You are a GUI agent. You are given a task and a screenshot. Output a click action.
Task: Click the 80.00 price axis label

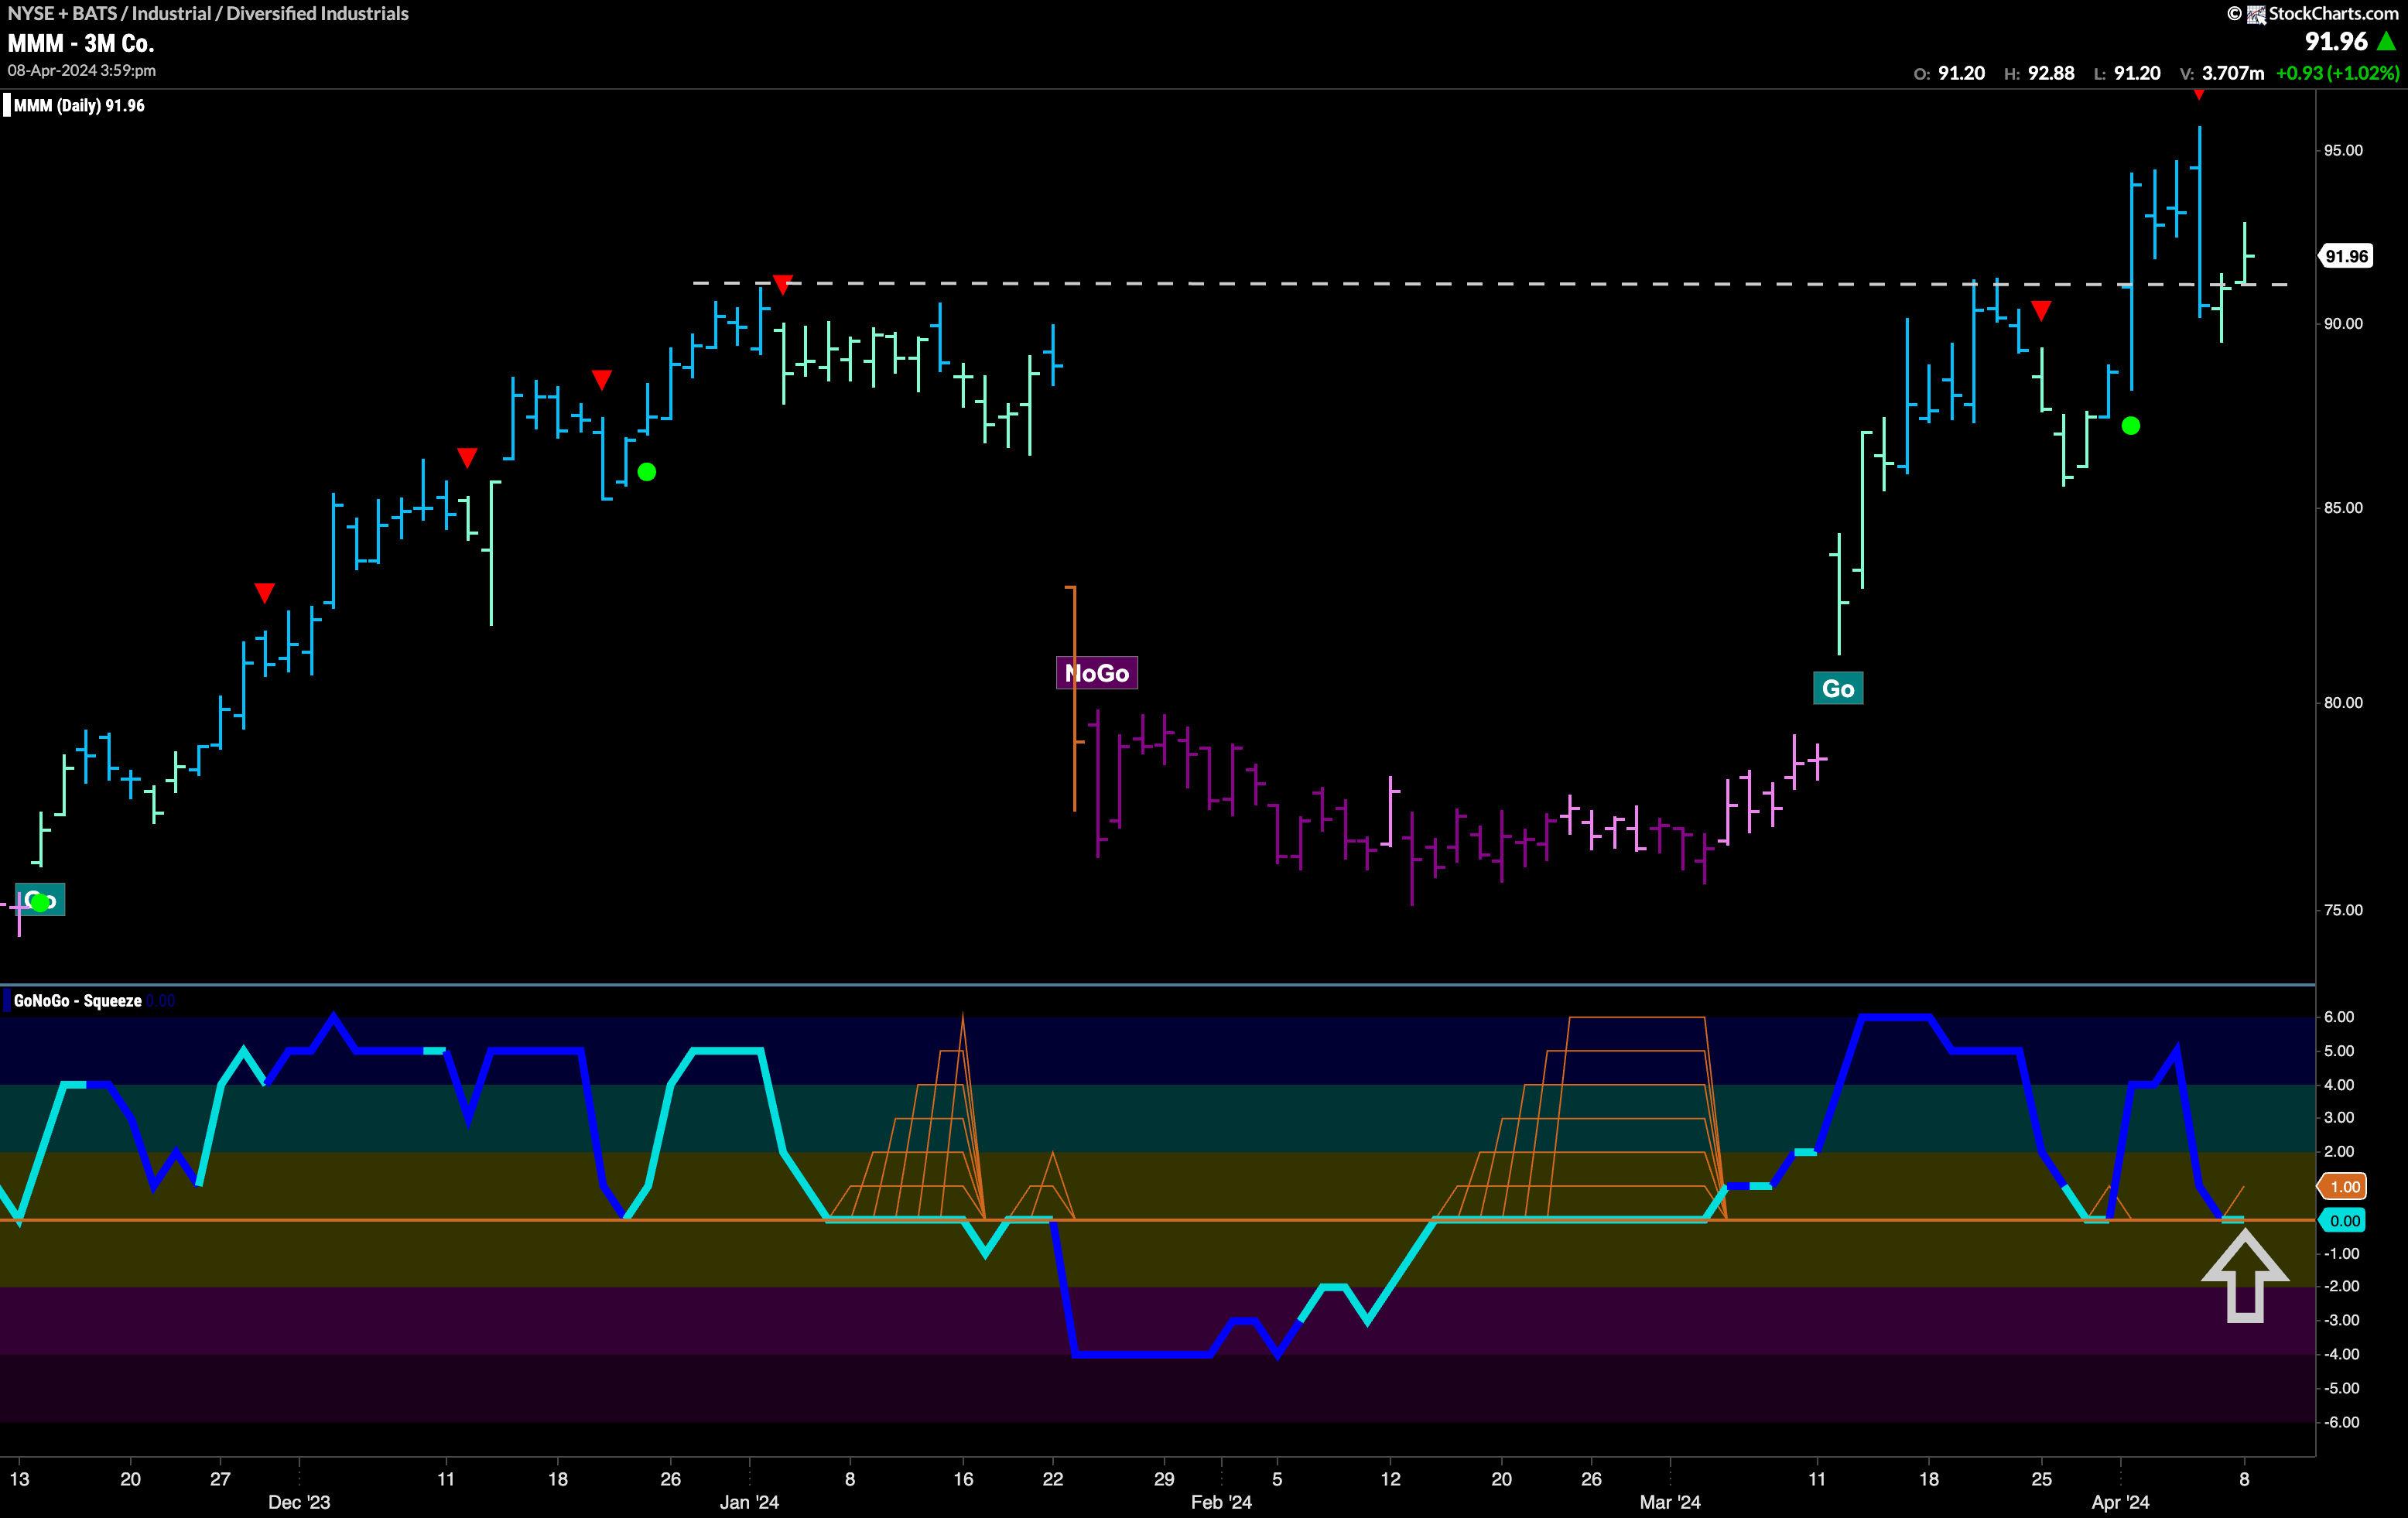point(2343,703)
